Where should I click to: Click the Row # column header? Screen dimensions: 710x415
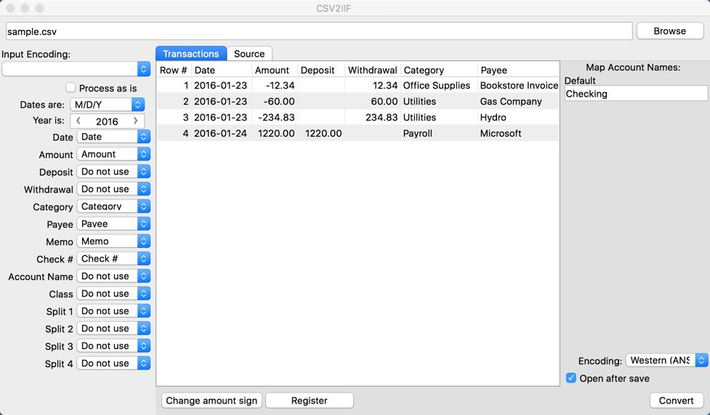[x=174, y=70]
